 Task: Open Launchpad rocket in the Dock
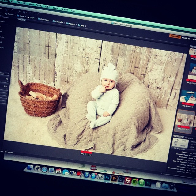pyautogui.click(x=37, y=168)
